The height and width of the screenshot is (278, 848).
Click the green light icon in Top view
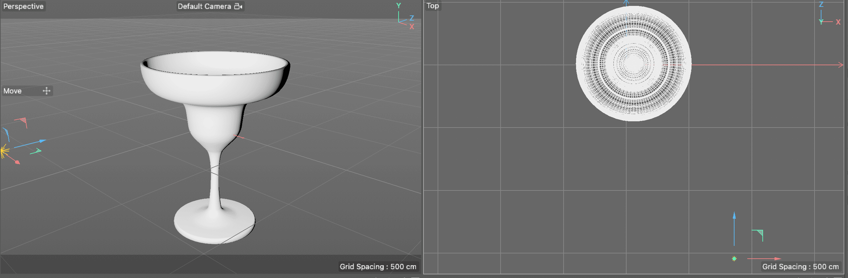pos(734,259)
